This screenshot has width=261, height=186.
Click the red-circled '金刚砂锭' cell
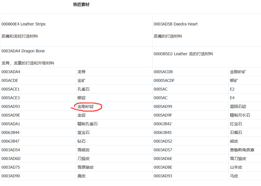[x=86, y=106]
